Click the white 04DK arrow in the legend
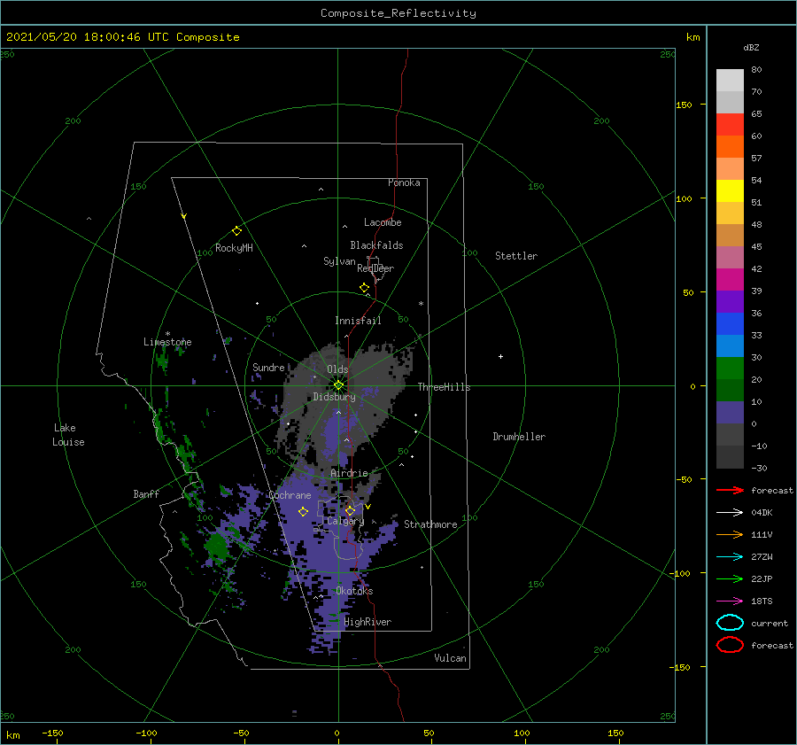This screenshot has height=745, width=797. click(730, 512)
